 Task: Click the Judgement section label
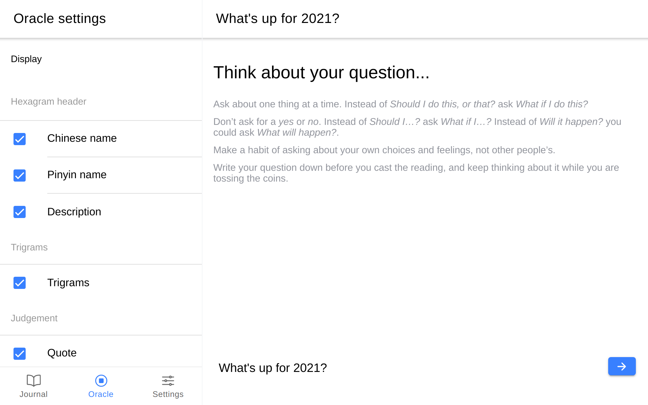(34, 318)
